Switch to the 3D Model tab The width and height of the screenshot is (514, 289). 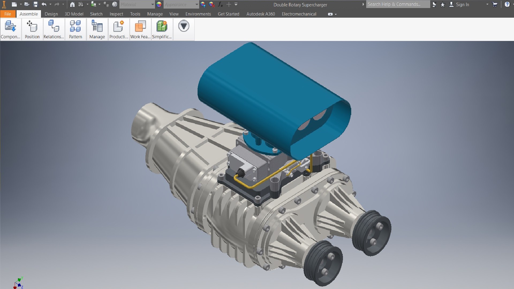coord(74,14)
